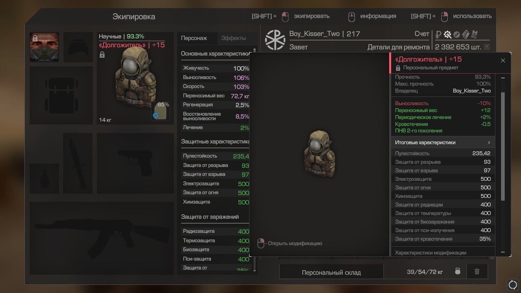Close the «Долгожитель» item info popup

tap(503, 60)
